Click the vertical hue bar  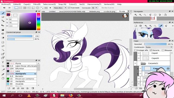coord(39,22)
